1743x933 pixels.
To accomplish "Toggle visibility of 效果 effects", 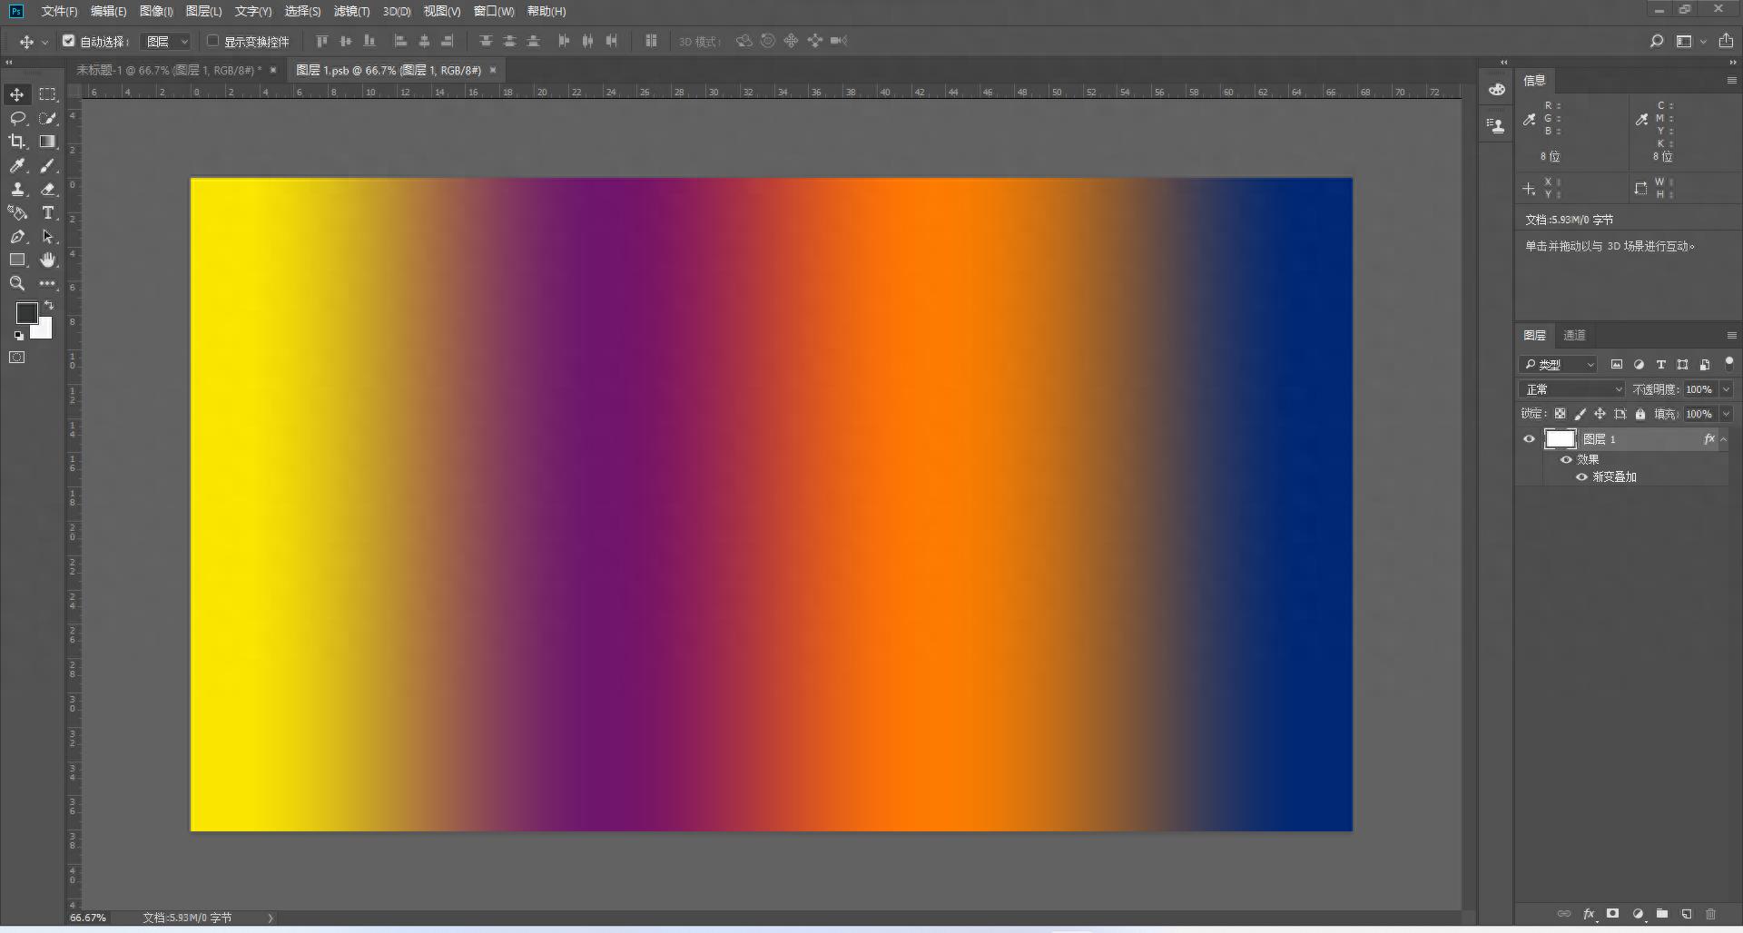I will pyautogui.click(x=1566, y=459).
